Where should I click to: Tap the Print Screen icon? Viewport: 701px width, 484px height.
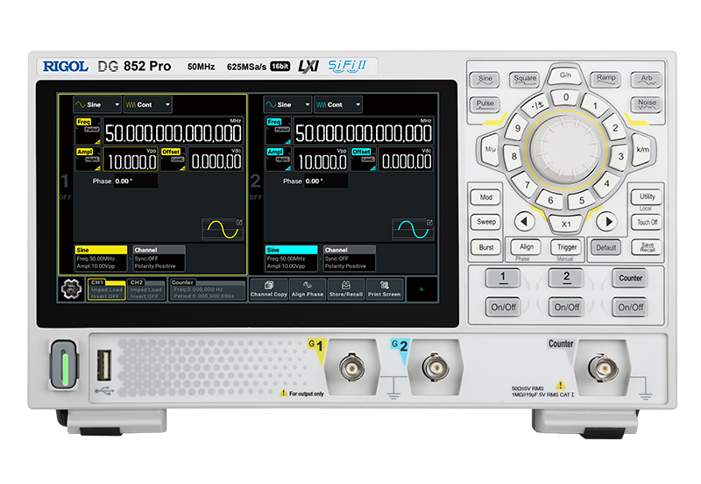(385, 289)
